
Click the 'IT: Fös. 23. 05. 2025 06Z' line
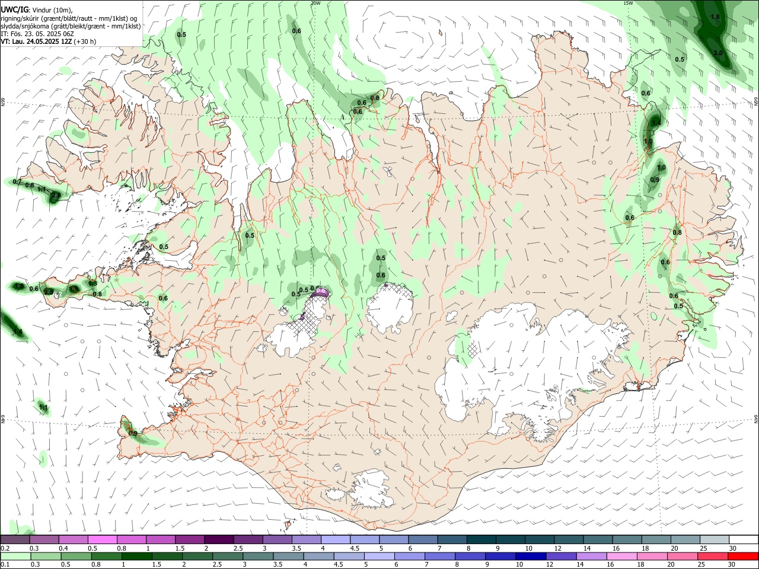point(37,34)
